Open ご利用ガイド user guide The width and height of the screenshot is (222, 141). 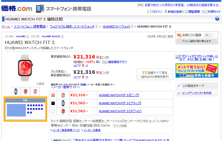(211, 12)
